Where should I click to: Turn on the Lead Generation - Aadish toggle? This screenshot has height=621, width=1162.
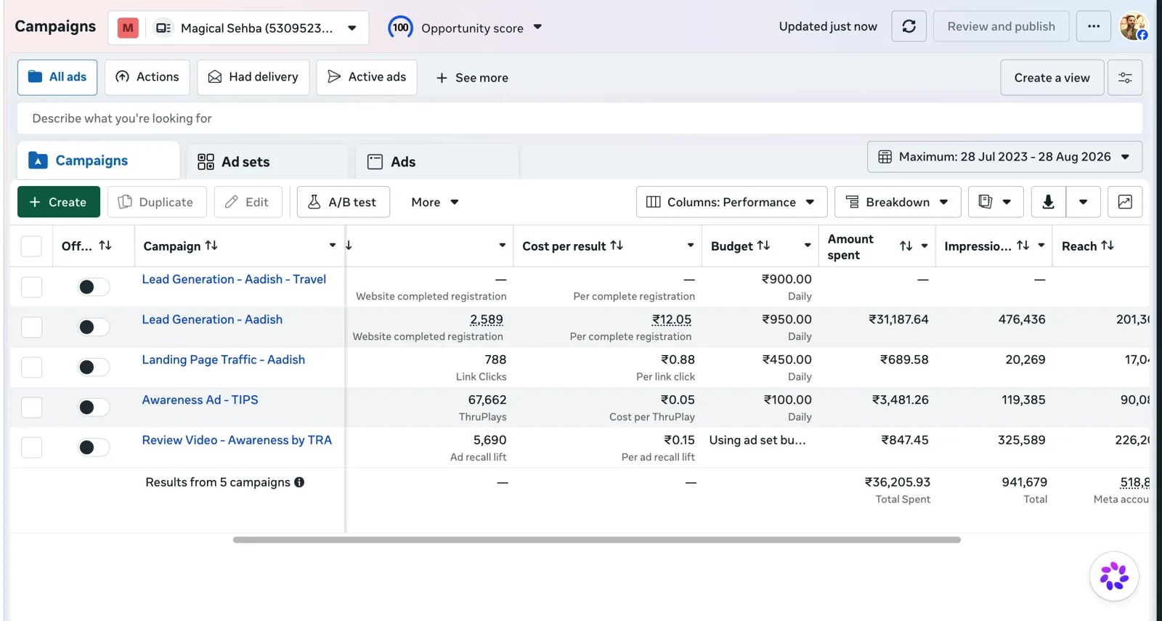click(94, 327)
